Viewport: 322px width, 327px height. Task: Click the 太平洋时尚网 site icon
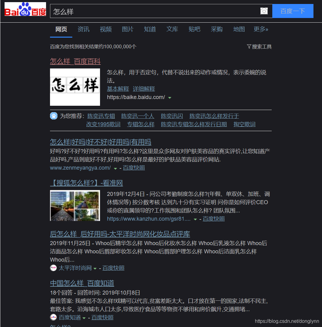coord(53,268)
